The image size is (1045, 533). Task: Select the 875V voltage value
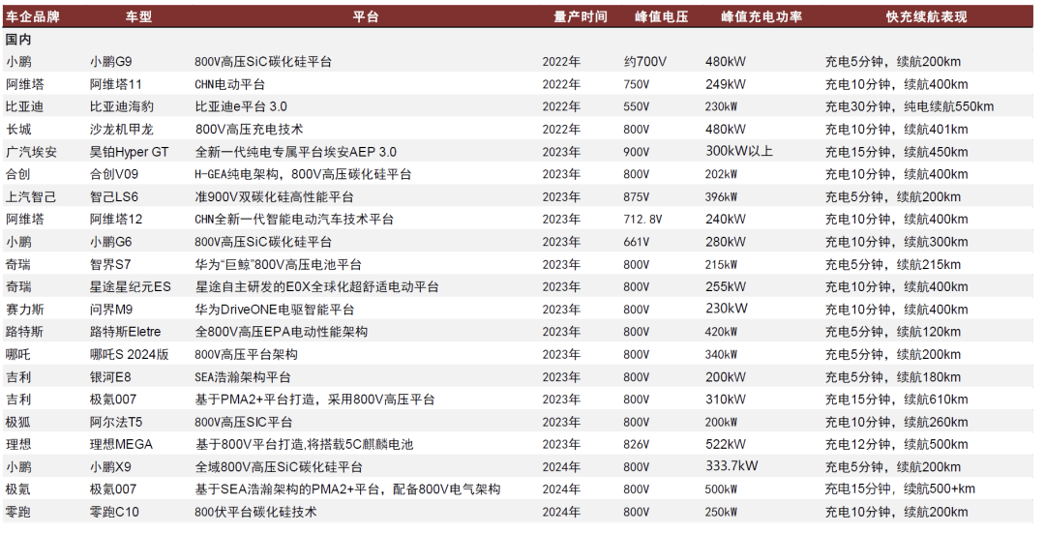tap(637, 197)
